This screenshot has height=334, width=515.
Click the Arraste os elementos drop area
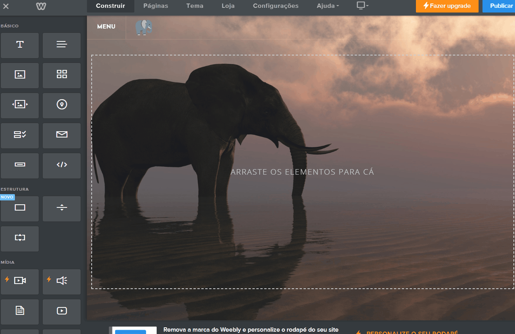(x=302, y=172)
